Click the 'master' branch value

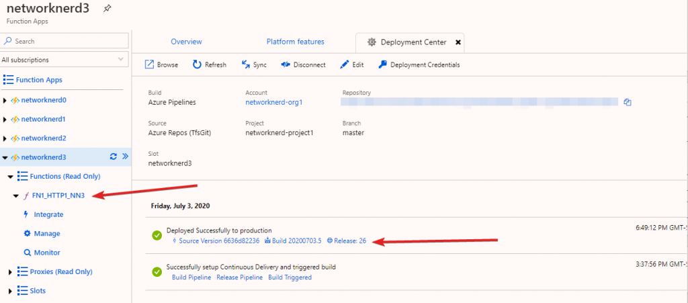[353, 132]
